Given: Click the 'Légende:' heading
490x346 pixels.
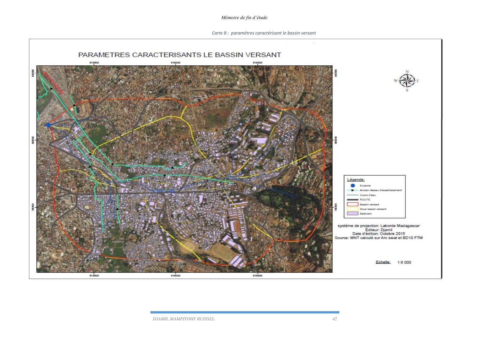Looking at the screenshot, I should 356,179.
